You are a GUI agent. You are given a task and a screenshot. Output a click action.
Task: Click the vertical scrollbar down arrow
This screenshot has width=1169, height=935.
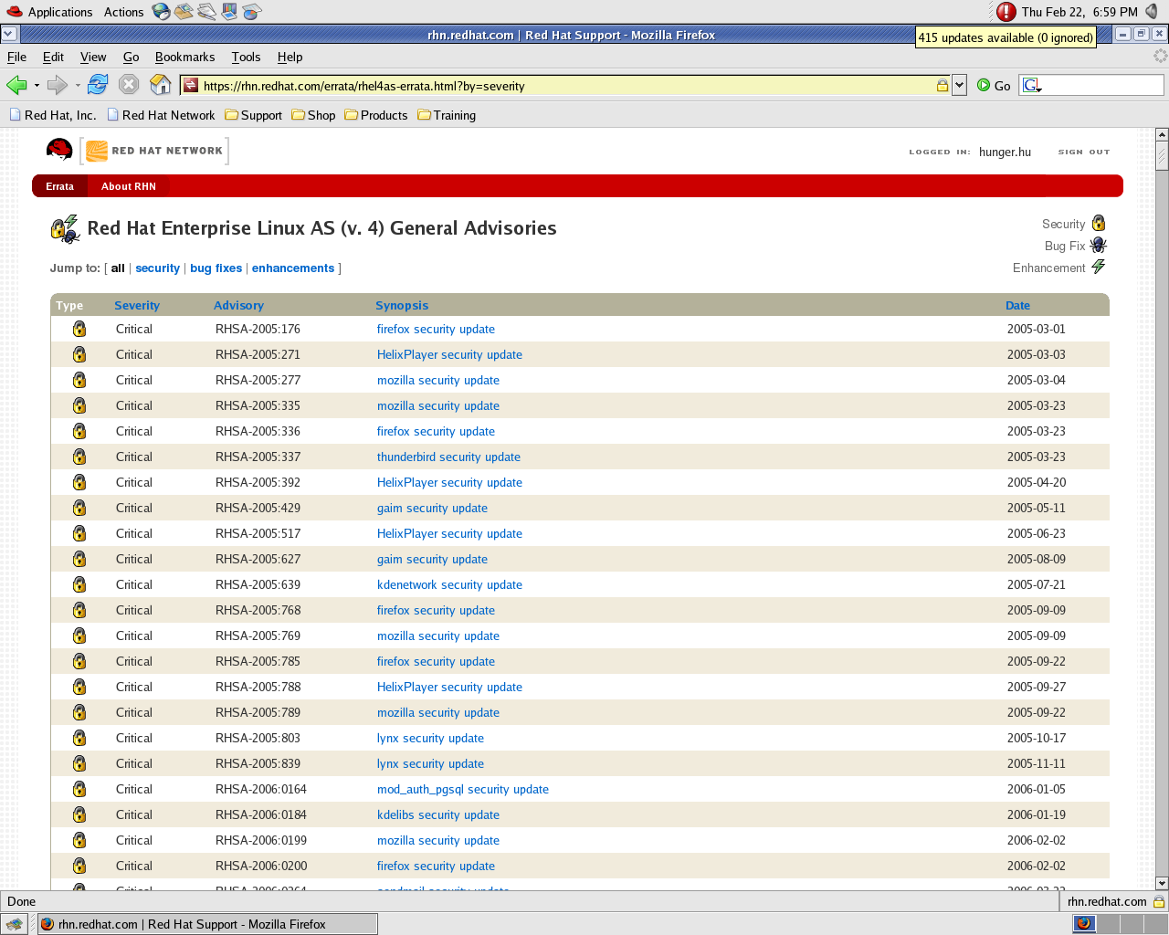(1162, 883)
